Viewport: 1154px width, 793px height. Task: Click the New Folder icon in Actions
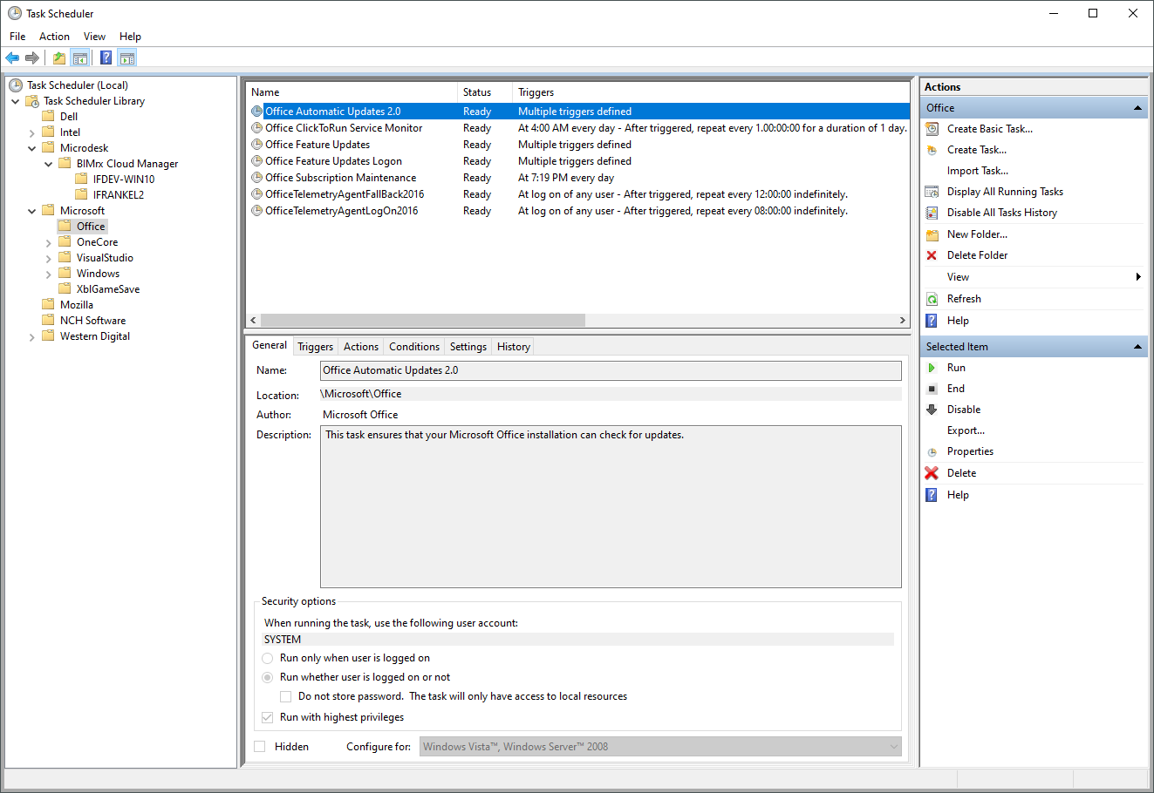pyautogui.click(x=932, y=234)
